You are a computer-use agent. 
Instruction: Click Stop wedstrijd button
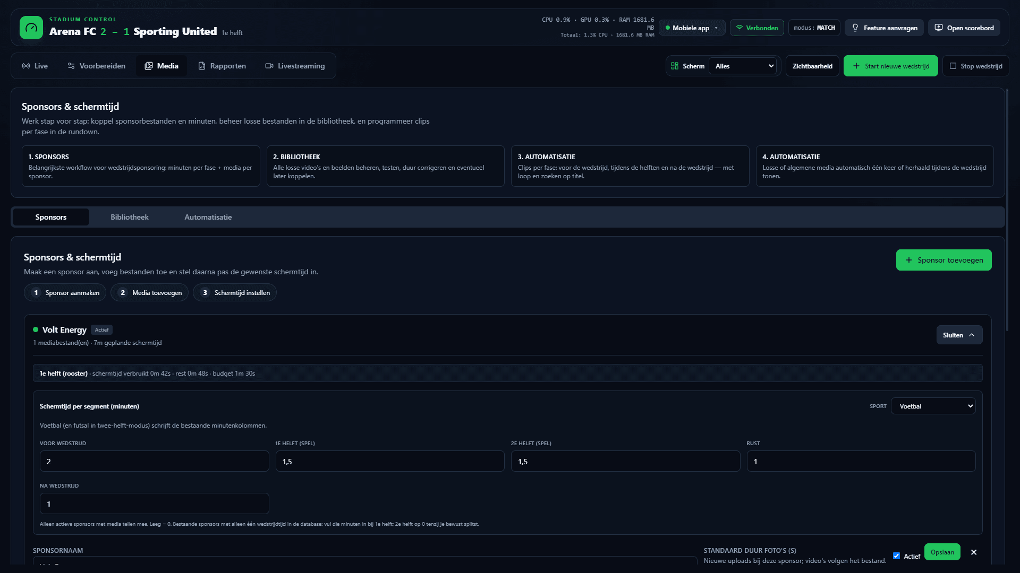click(x=975, y=66)
